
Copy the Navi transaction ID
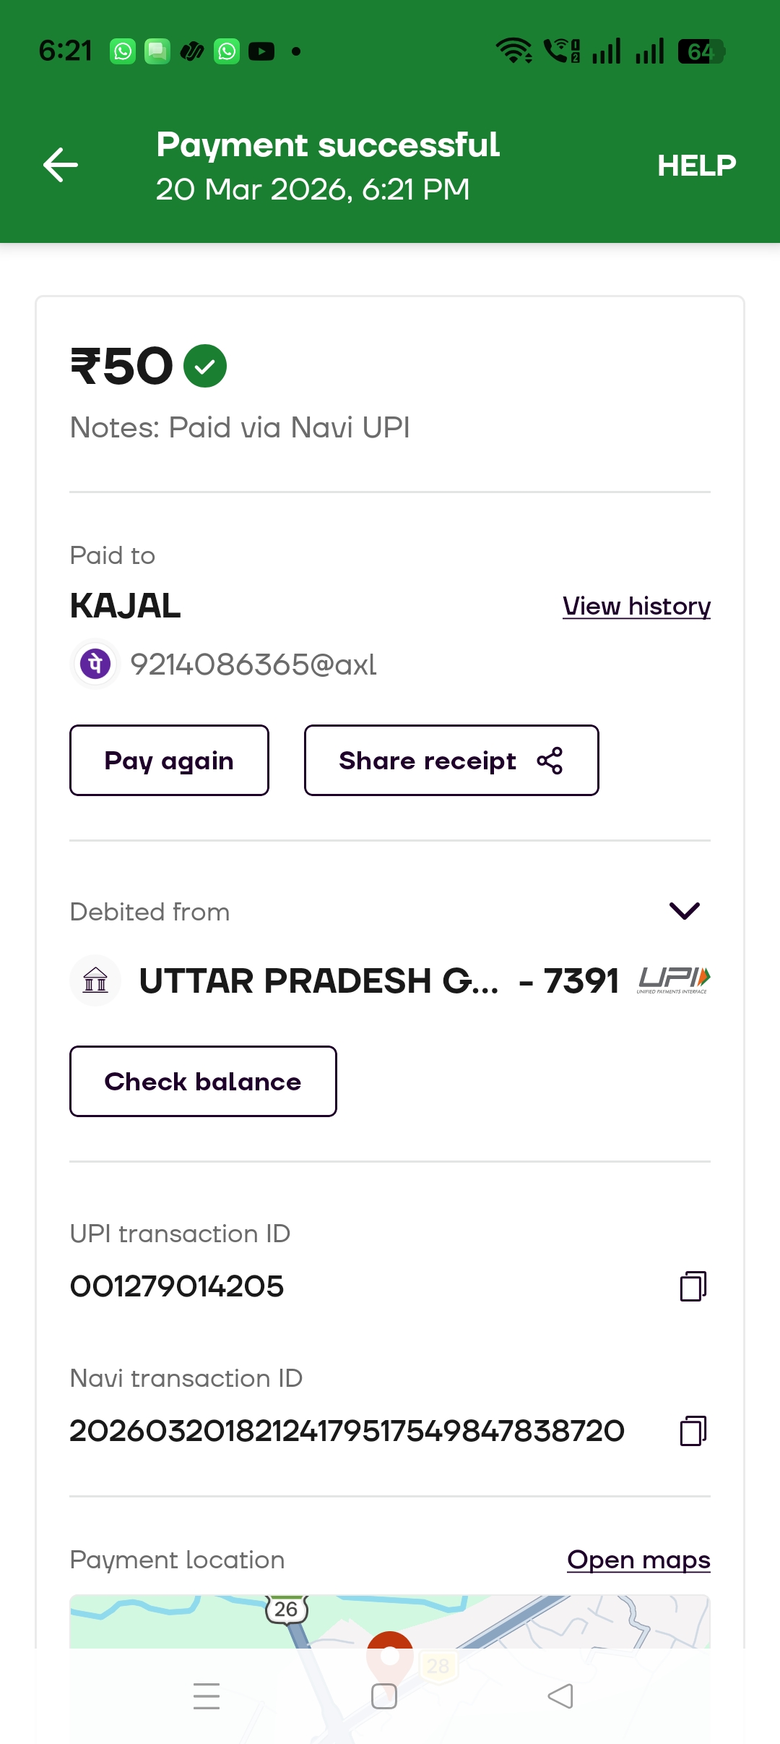click(693, 1431)
